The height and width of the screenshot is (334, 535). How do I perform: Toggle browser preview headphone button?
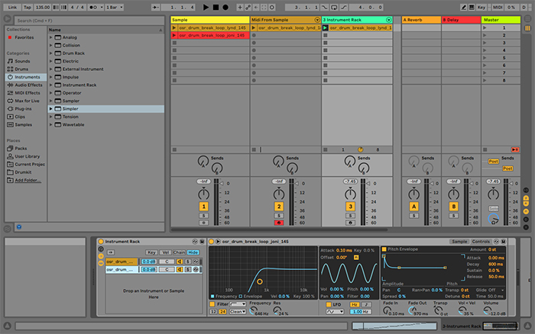click(19, 227)
